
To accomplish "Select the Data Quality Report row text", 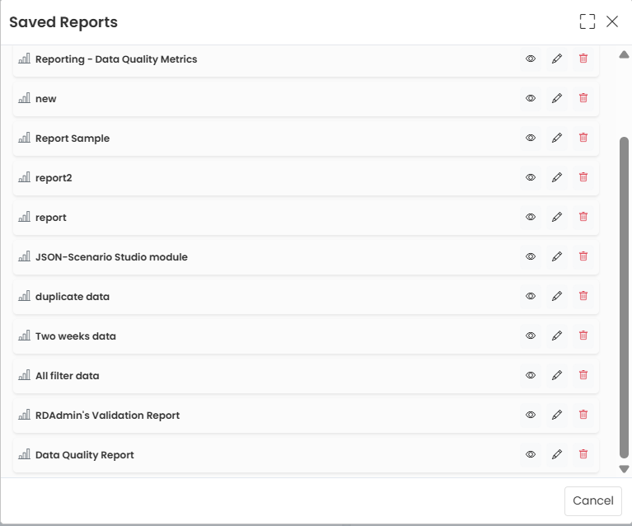I will coord(85,454).
